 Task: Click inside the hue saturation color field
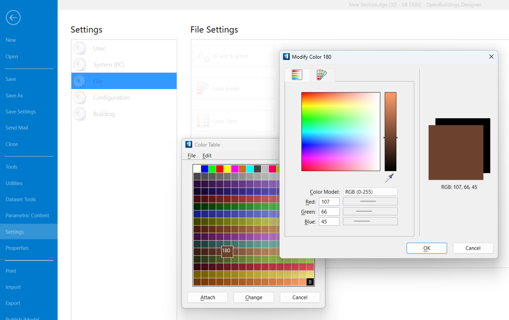click(x=340, y=132)
